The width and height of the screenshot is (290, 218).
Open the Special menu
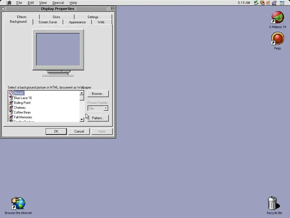tap(58, 3)
